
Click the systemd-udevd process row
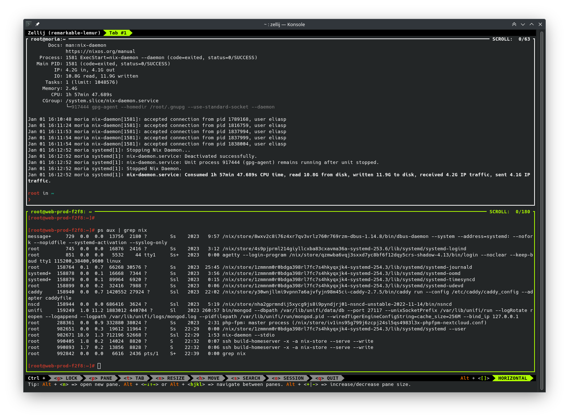click(x=246, y=286)
